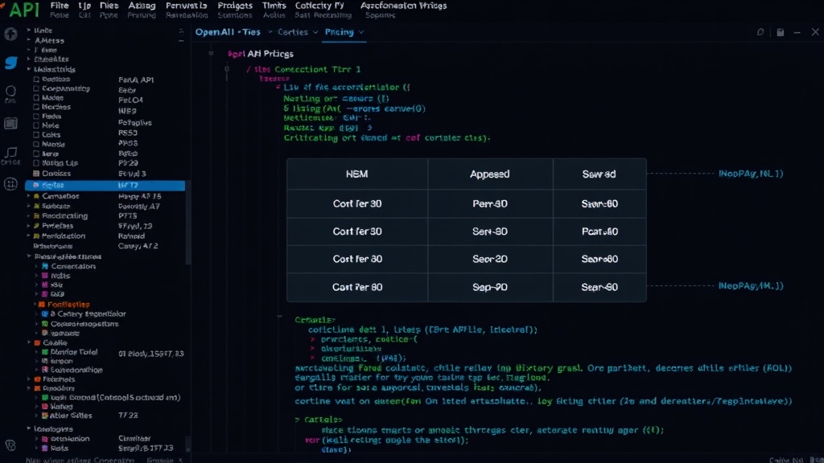Expand the Csalie folder
824x463 pixels.
pyautogui.click(x=30, y=342)
